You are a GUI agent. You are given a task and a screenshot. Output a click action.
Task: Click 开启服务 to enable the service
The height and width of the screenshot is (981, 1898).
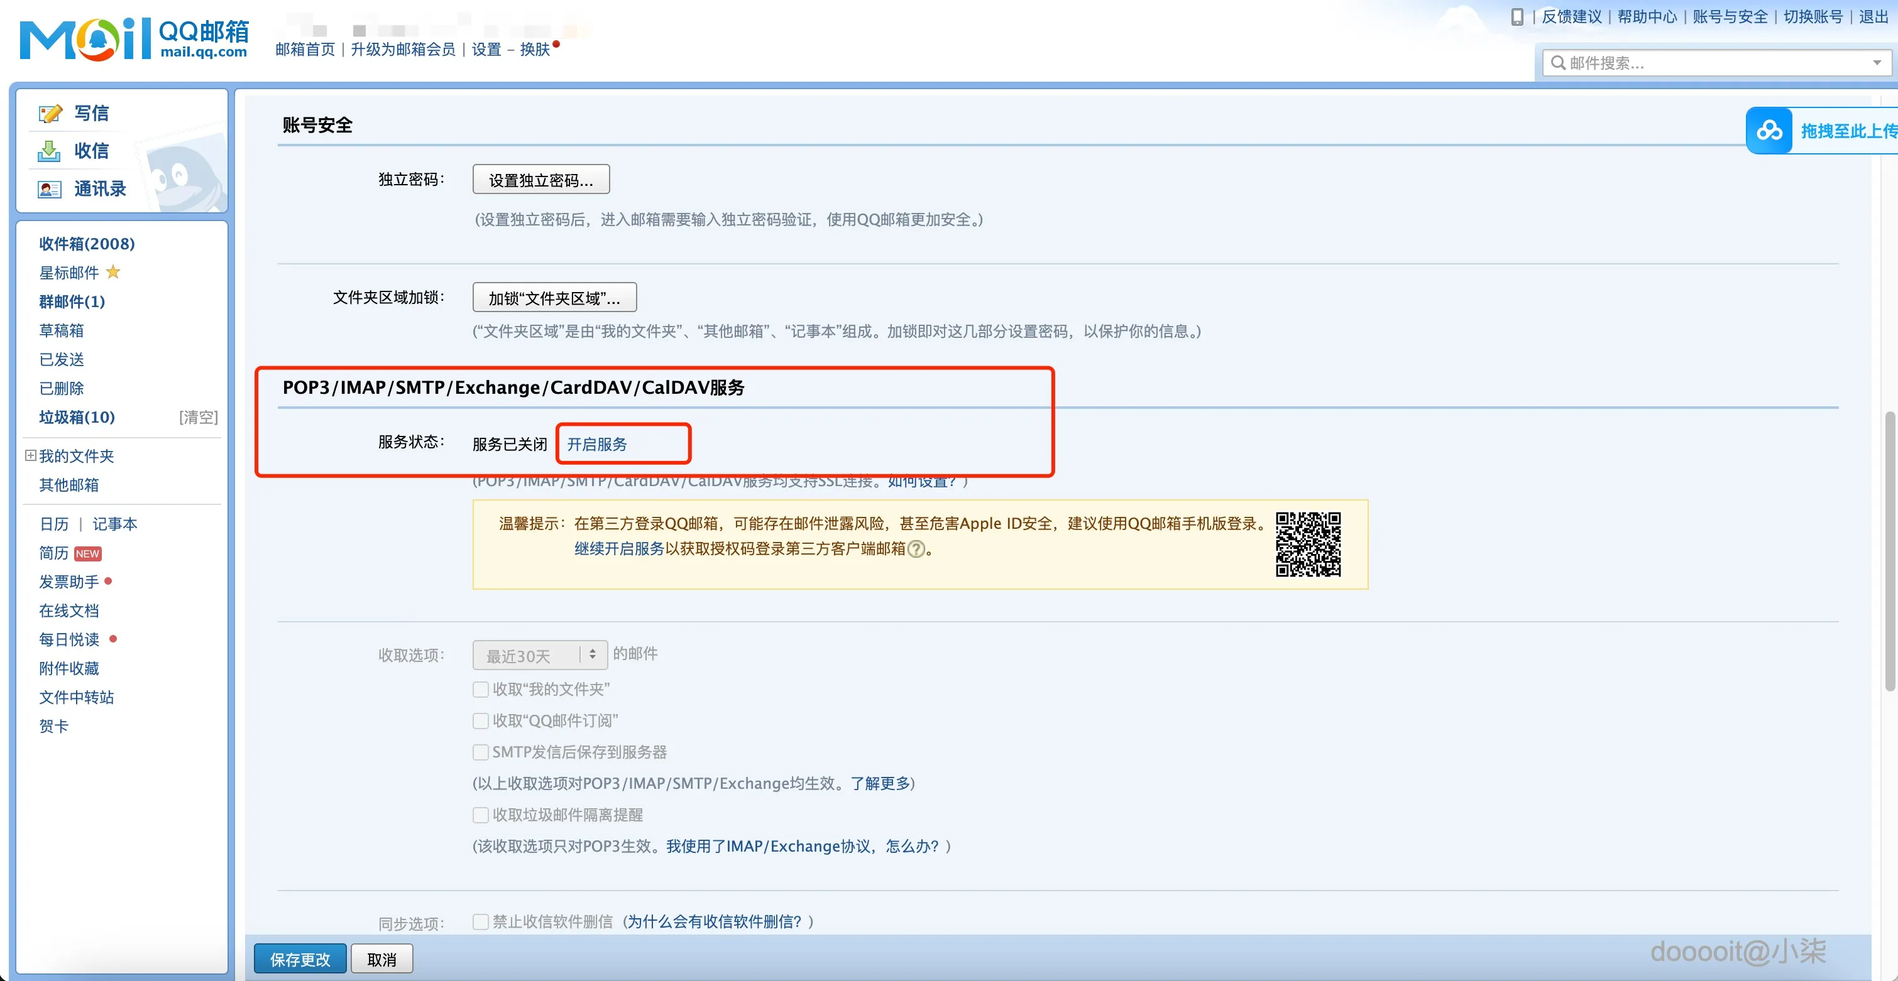[623, 443]
